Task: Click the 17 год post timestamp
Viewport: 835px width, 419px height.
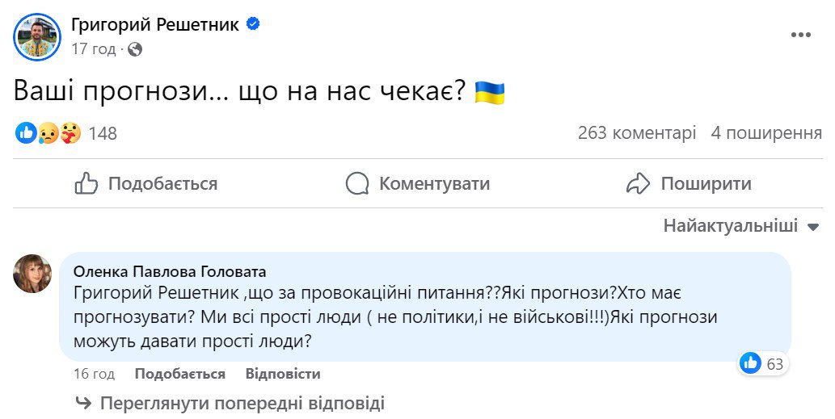Action: click(94, 49)
